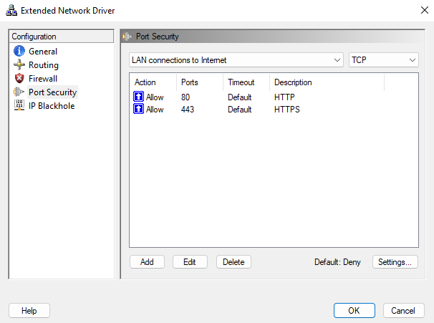
Task: Click the Firewall shield icon
Action: tap(19, 79)
